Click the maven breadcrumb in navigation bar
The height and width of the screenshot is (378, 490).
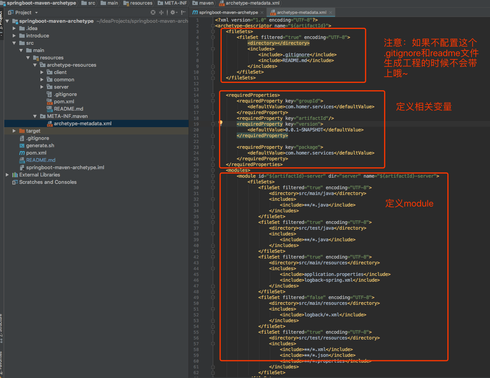(203, 3)
